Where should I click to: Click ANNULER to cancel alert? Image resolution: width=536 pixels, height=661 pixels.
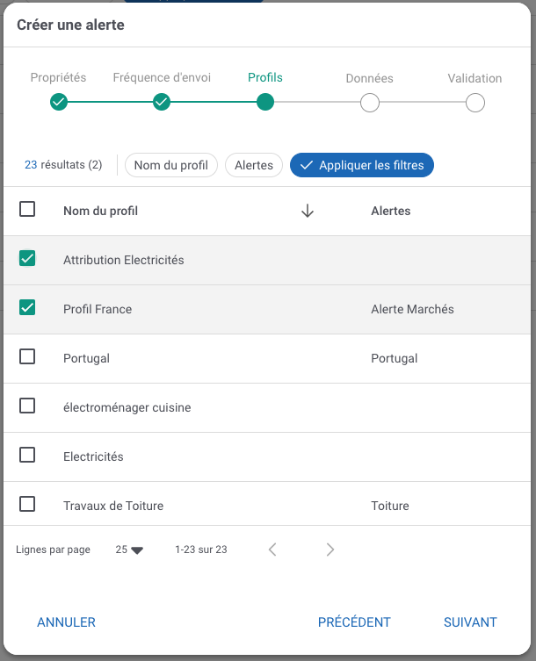click(66, 622)
